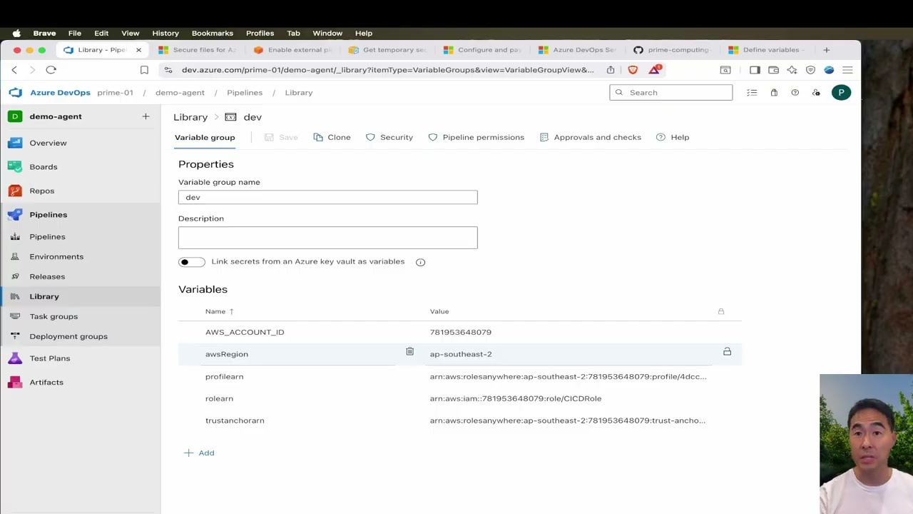Click the plus icon beside demo-agent
Screen dimensions: 913x514
tap(146, 116)
